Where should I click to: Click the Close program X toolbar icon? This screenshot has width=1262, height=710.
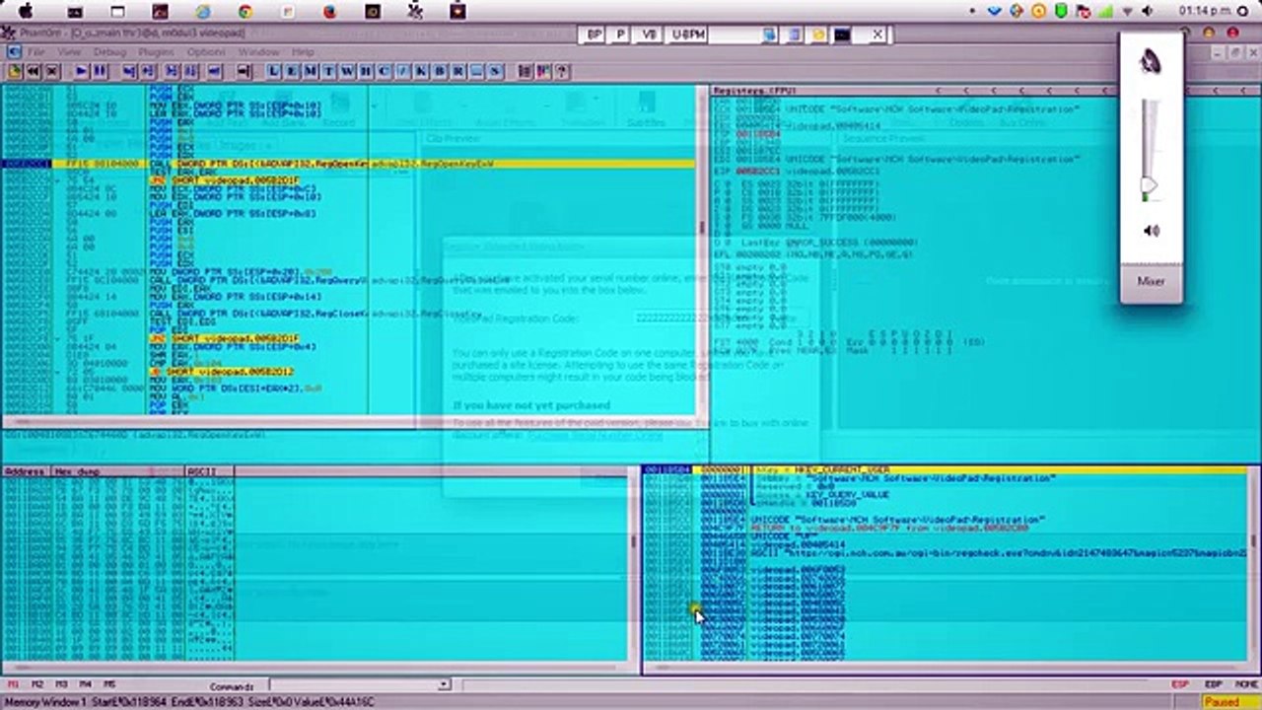[x=52, y=71]
